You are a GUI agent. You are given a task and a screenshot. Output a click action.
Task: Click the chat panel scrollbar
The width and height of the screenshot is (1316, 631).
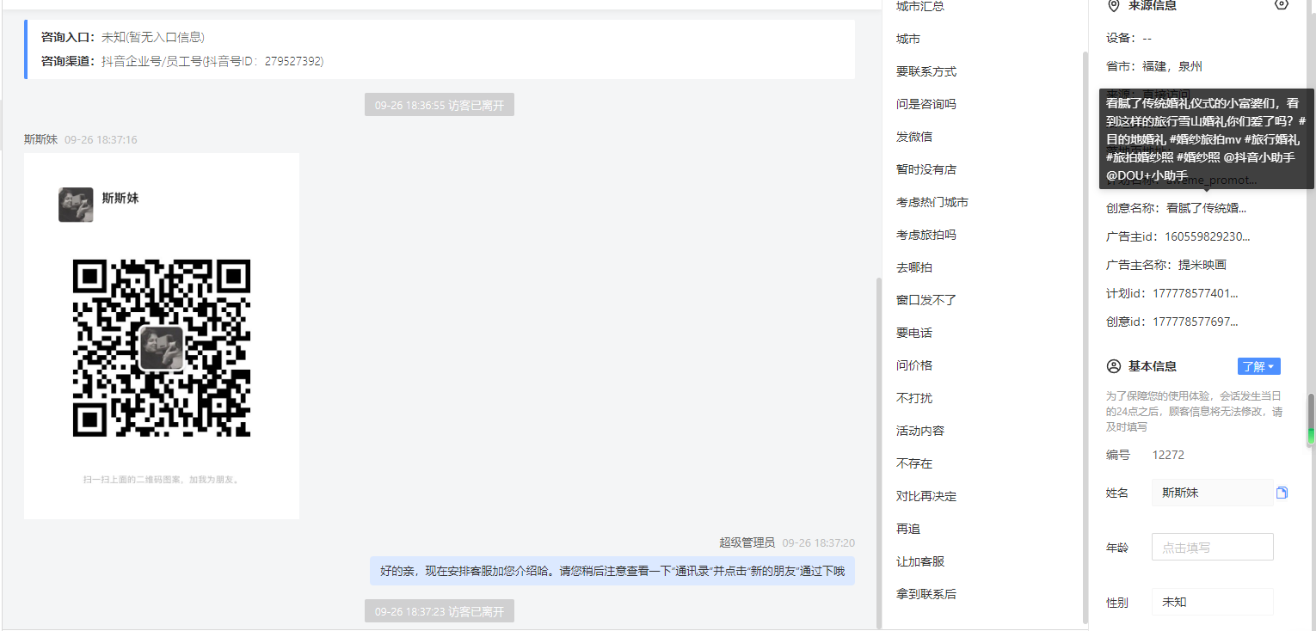coord(878,453)
